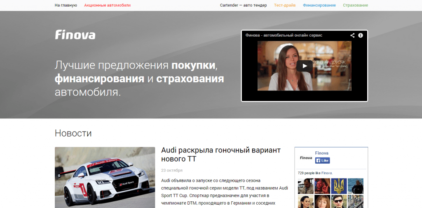This screenshot has height=208, width=422.
Task: Click 'Finova' link in '729 people like' text
Action: 326,173
